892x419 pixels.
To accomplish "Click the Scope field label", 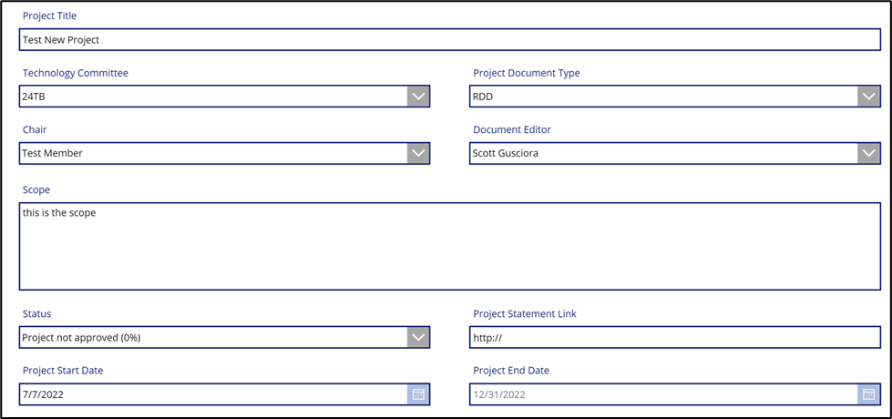I will click(x=36, y=190).
